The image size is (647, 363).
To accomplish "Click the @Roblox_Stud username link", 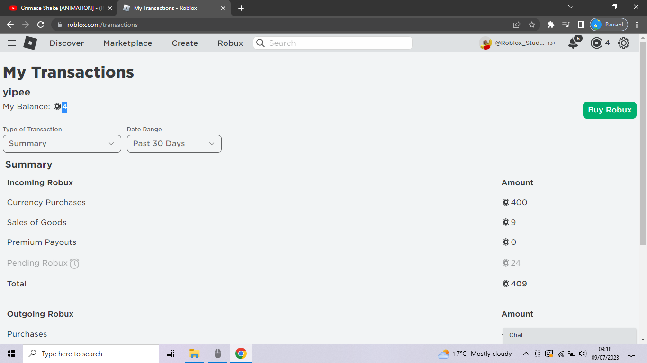I will (x=520, y=43).
